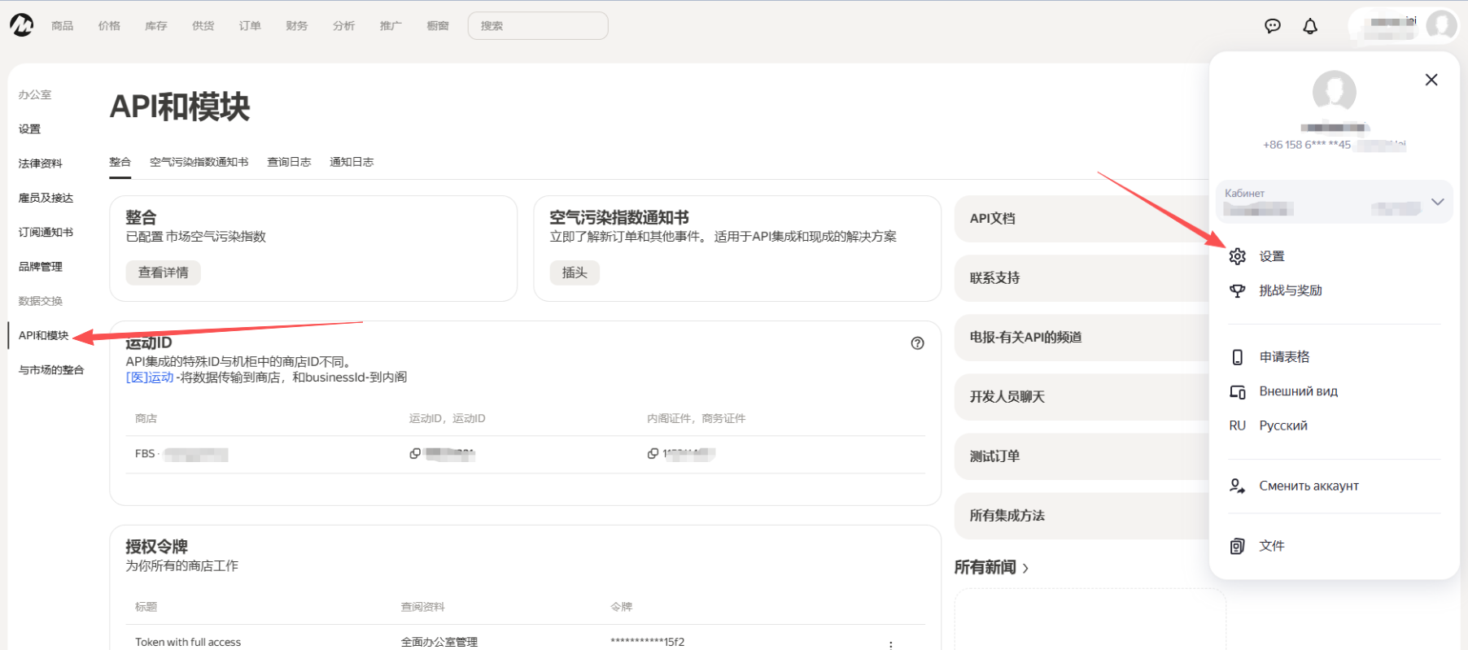This screenshot has width=1468, height=650.
Task: Change the Русский language option
Action: point(1282,425)
